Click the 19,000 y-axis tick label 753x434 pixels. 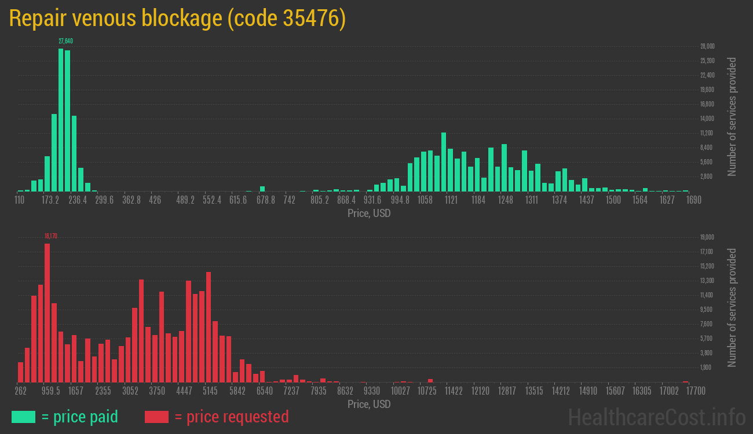point(707,237)
